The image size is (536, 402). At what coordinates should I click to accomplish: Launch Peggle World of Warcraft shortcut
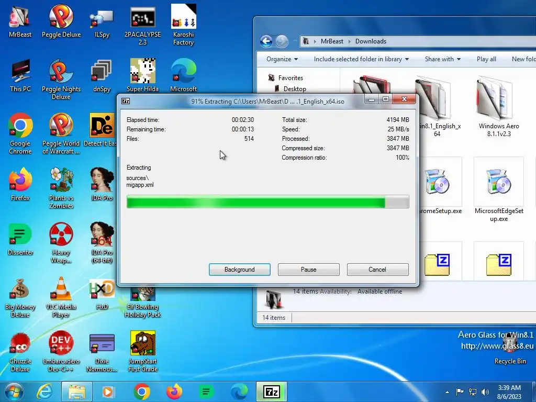(x=61, y=133)
